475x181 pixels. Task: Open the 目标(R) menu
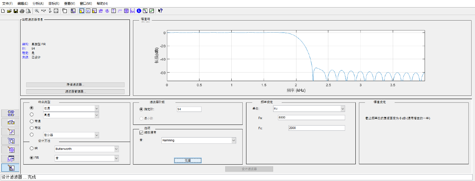click(53, 3)
